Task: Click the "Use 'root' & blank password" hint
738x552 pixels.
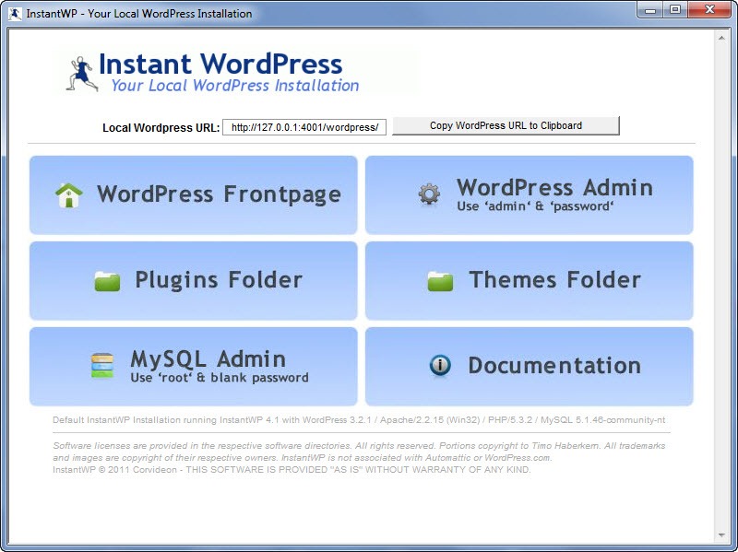Action: [220, 378]
